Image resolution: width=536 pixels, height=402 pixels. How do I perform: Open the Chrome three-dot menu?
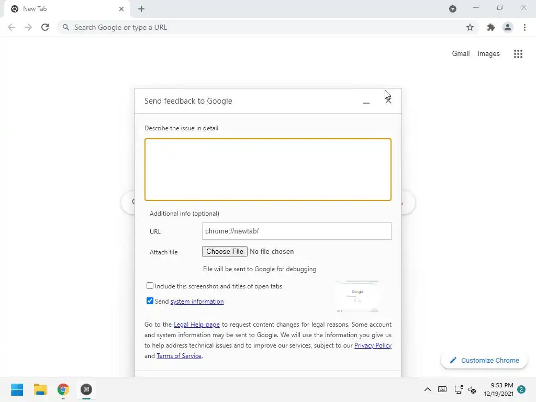coord(524,27)
